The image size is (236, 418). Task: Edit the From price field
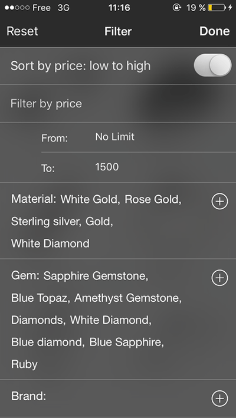(139, 137)
